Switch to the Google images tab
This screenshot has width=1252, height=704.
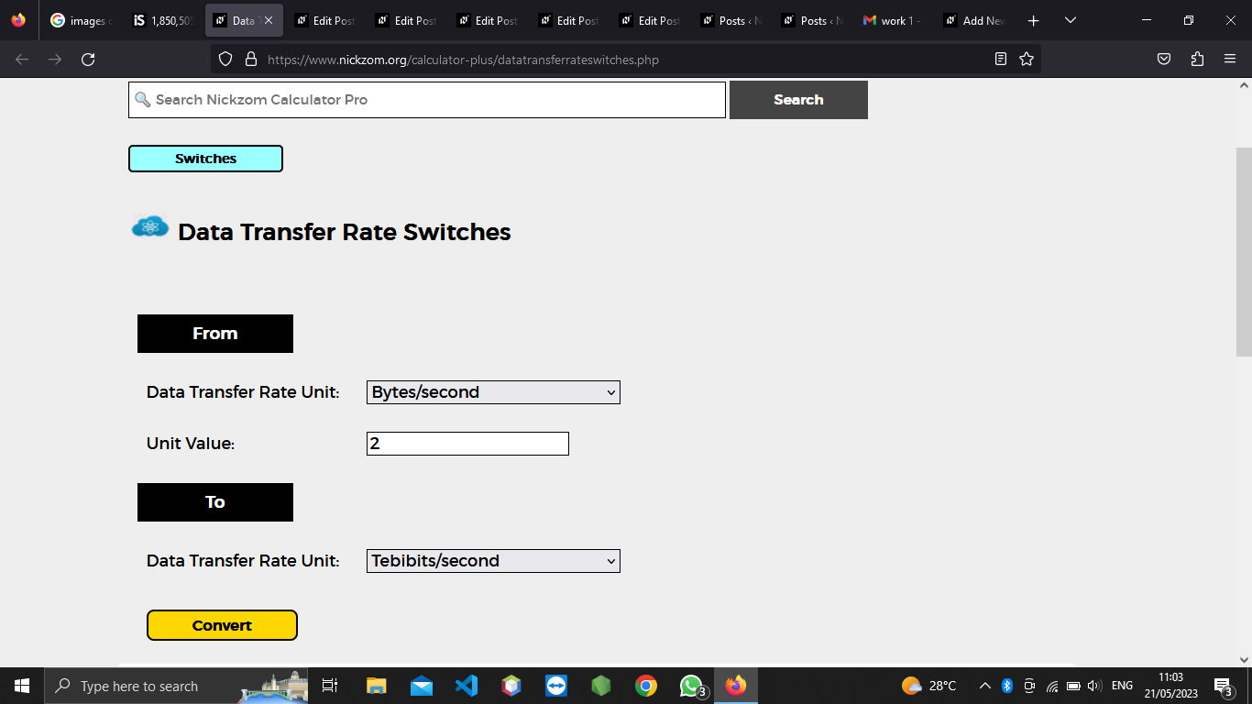click(81, 20)
